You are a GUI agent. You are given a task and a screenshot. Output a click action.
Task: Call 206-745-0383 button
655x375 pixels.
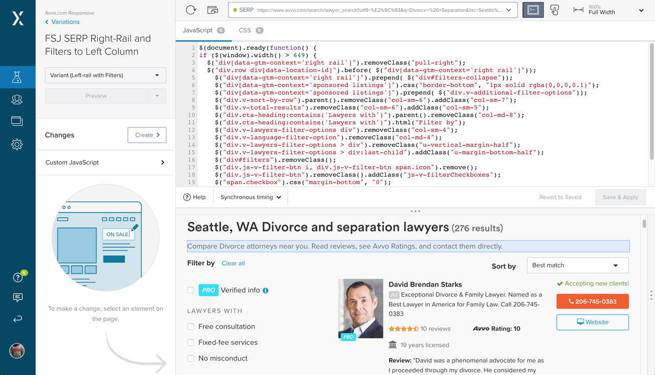593,301
